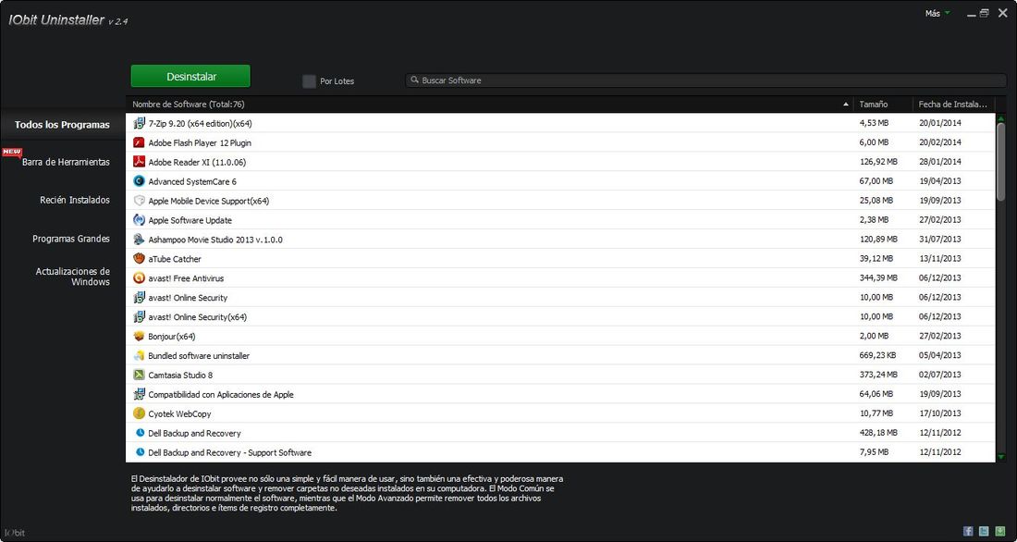Open the Más dropdown menu
The image size is (1017, 542).
point(937,13)
